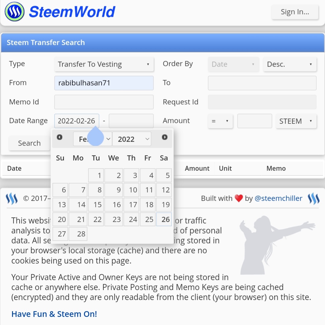Select day 7 in the calendar

tap(78, 190)
